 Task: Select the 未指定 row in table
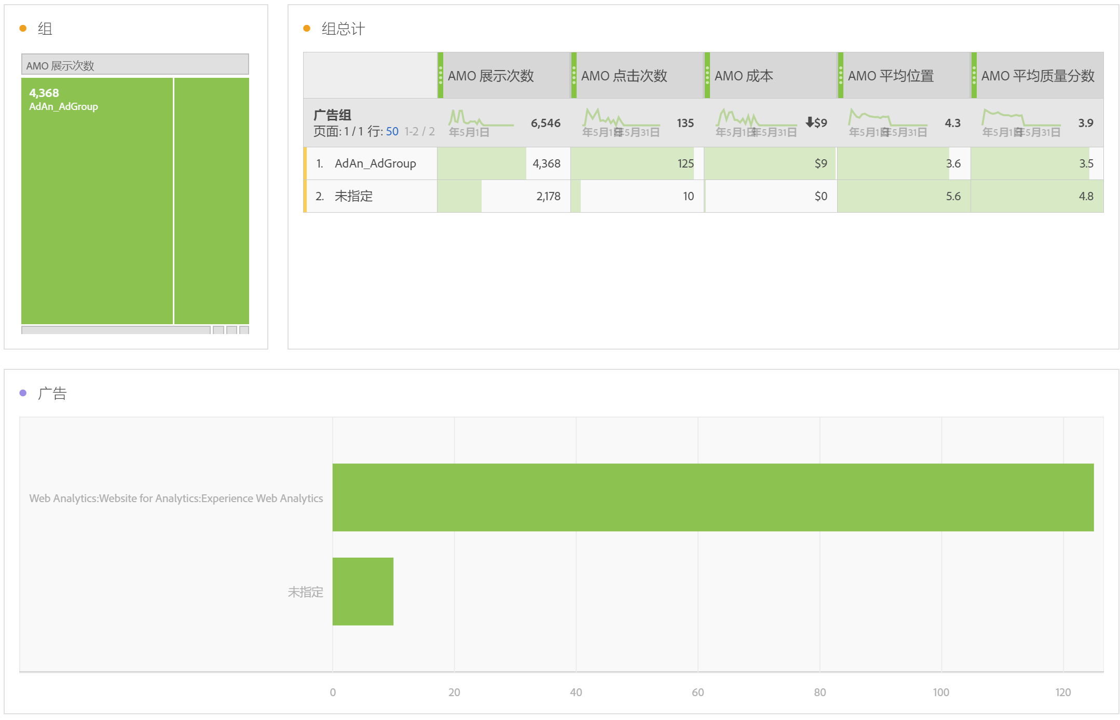(x=353, y=196)
